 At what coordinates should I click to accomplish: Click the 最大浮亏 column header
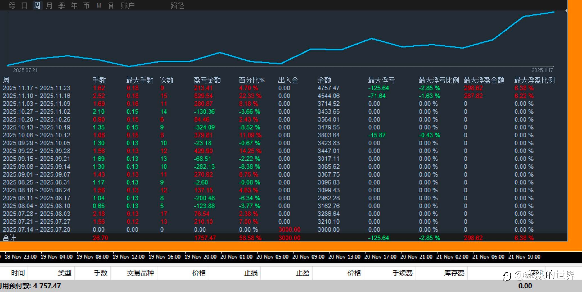382,80
